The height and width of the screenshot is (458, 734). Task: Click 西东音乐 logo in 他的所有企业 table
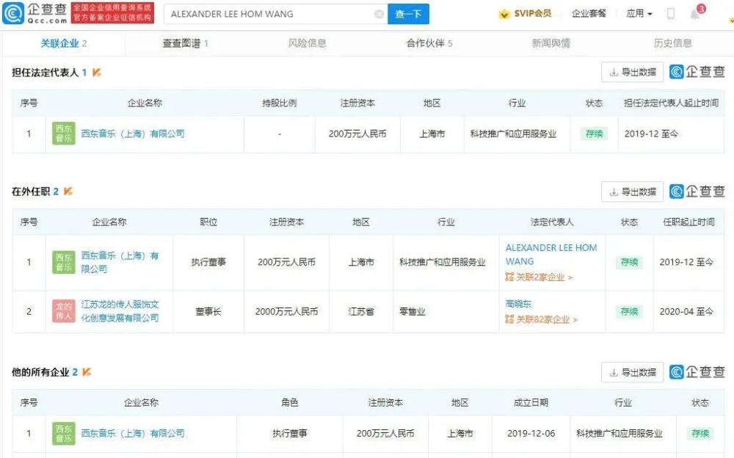click(x=64, y=434)
